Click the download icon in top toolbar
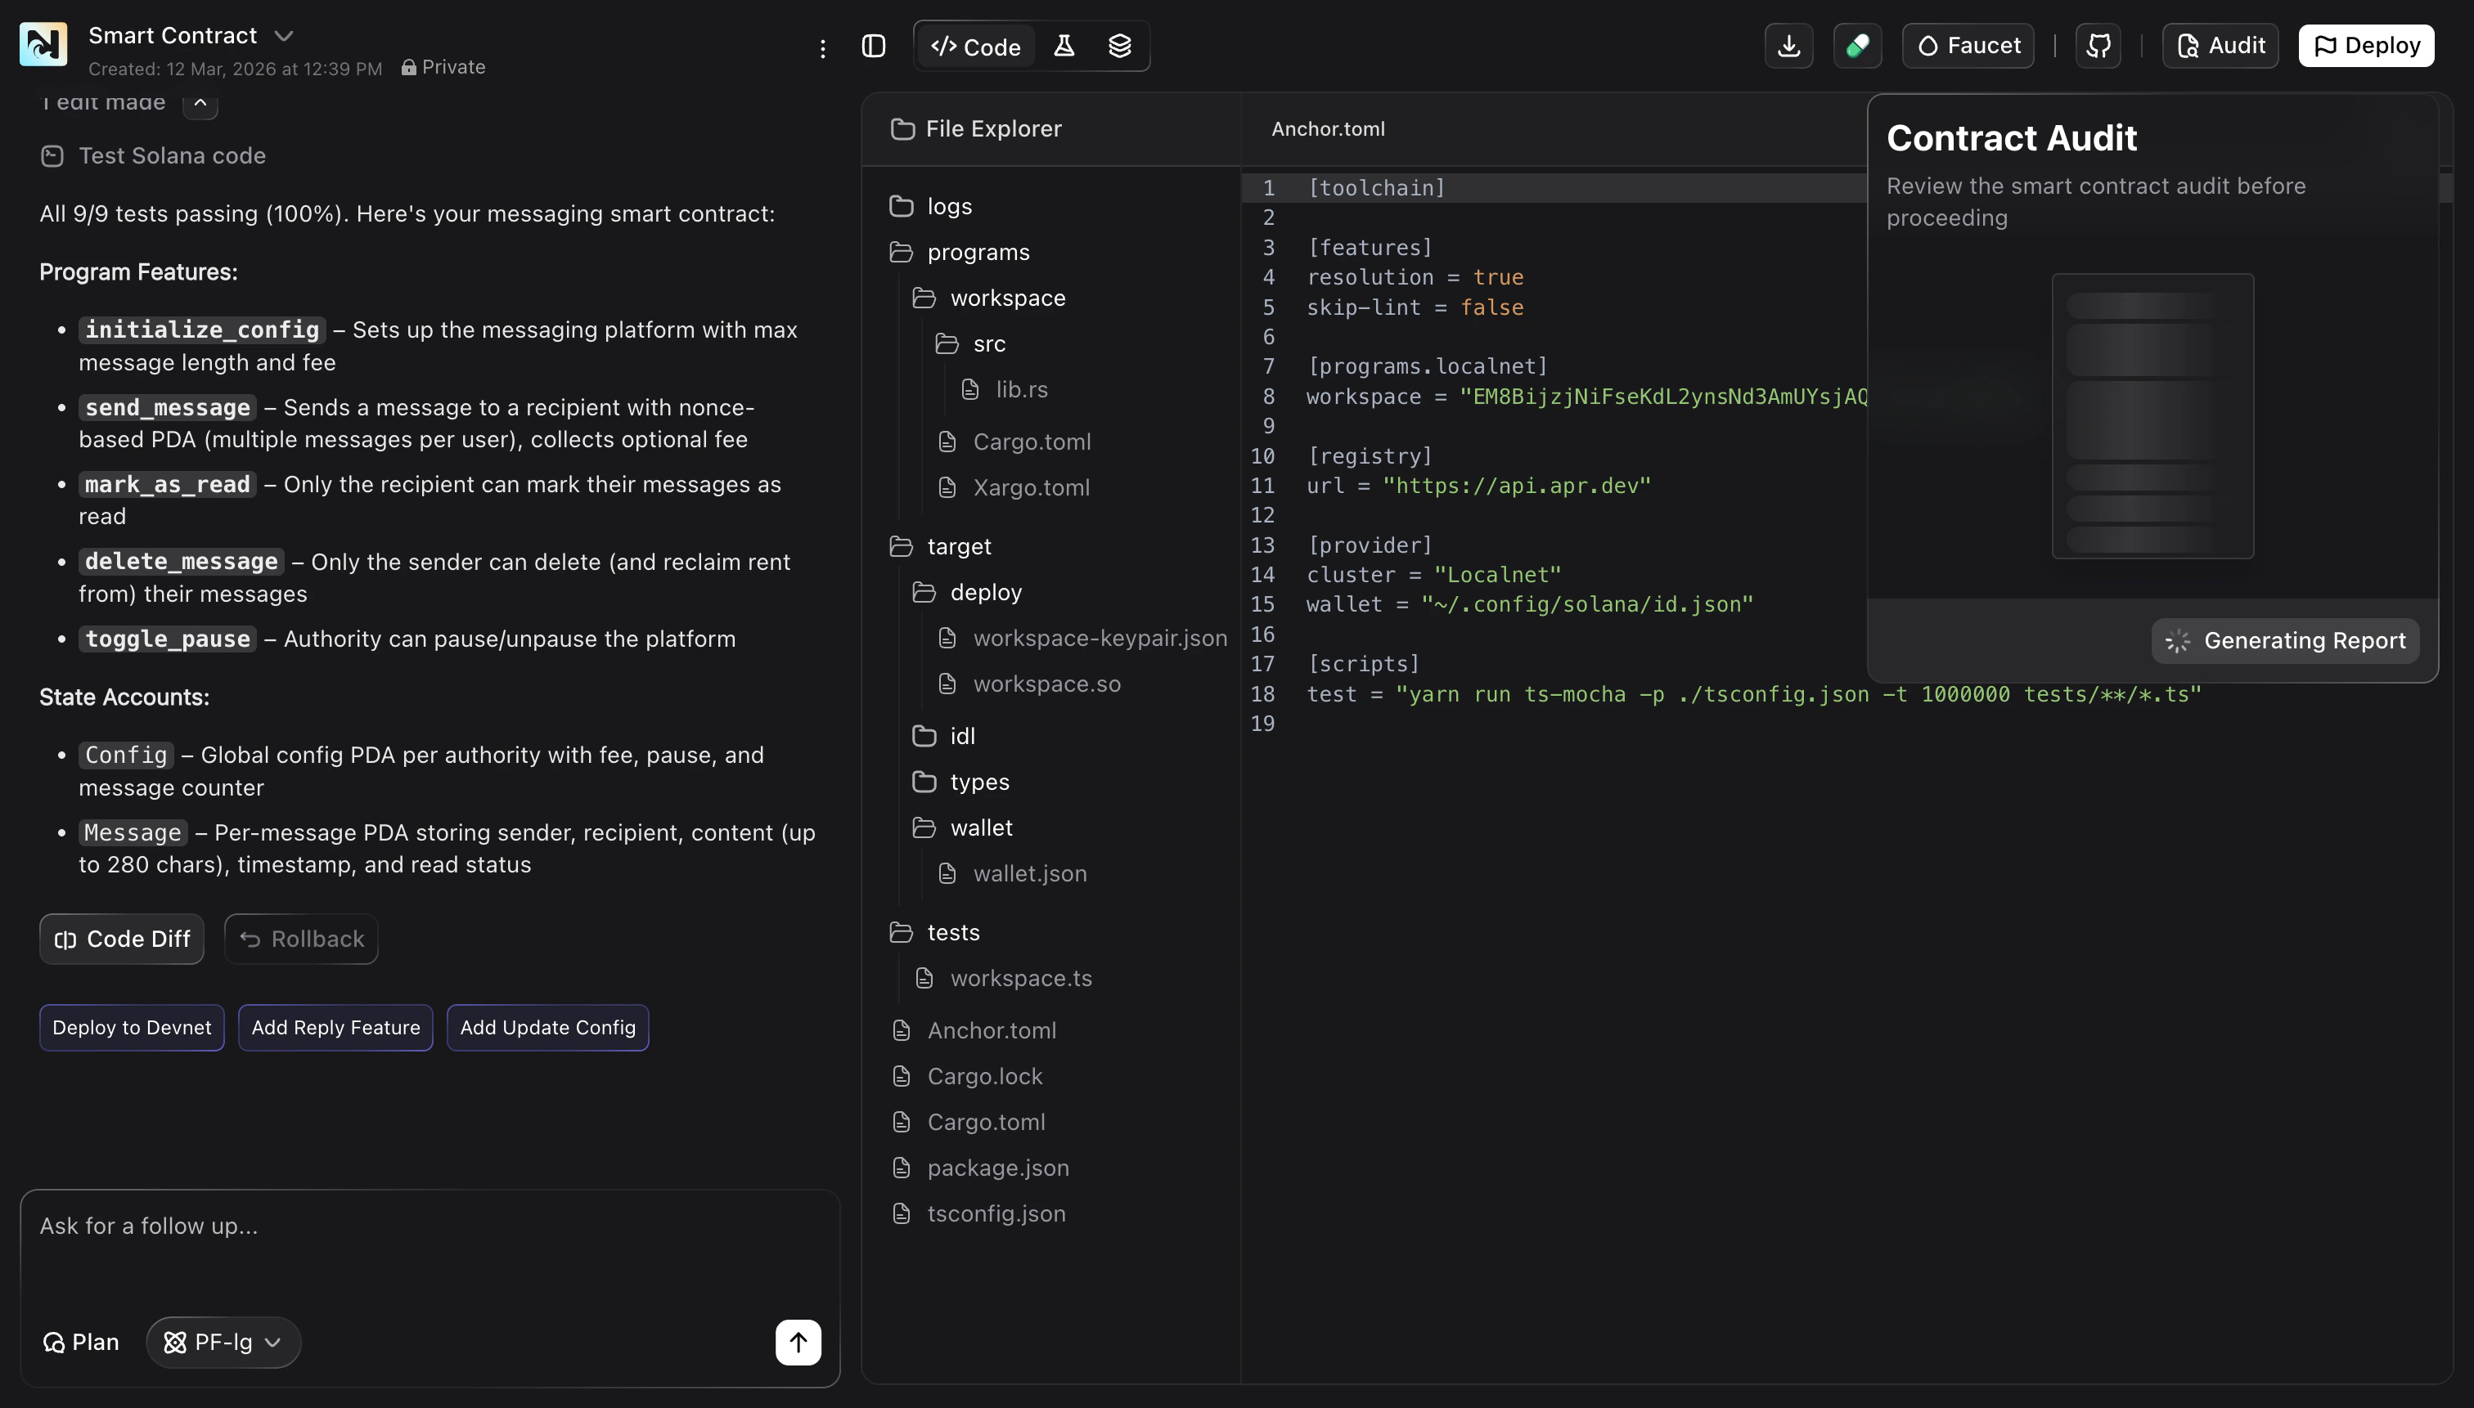Viewport: 2474px width, 1408px height. [1788, 46]
